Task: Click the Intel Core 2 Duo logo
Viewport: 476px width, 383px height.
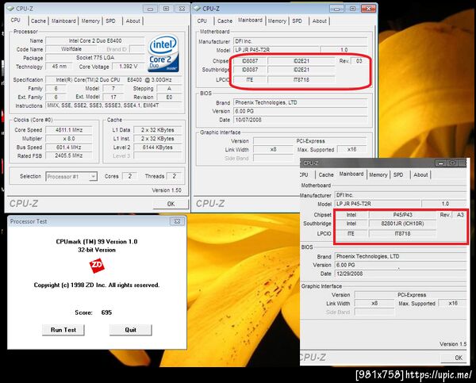Action: 163,53
